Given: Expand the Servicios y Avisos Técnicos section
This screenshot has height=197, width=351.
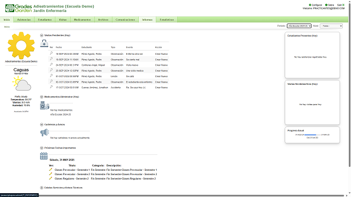Looking at the screenshot, I should [x=42, y=188].
